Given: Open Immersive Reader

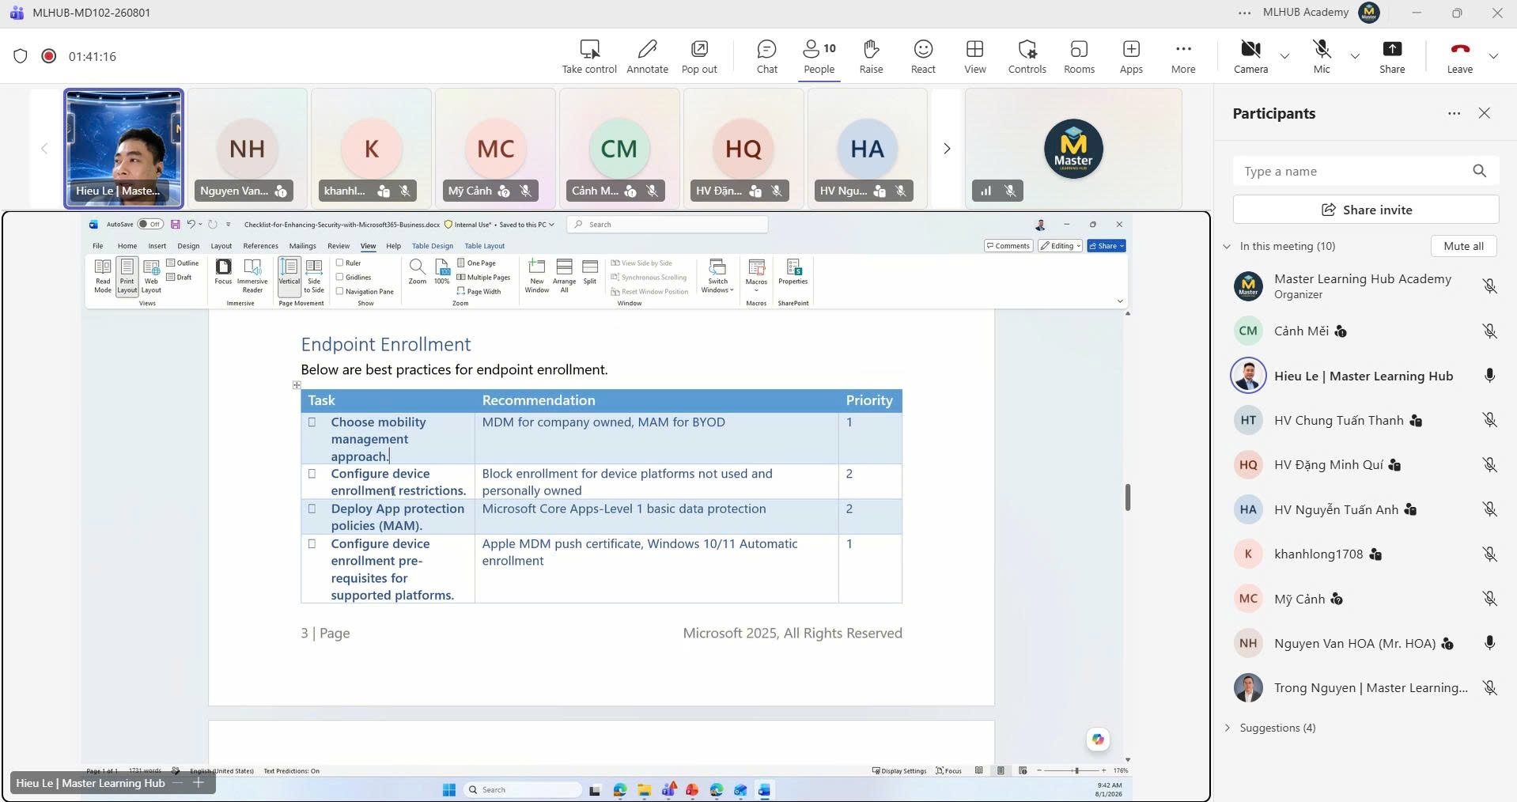Looking at the screenshot, I should pos(252,276).
